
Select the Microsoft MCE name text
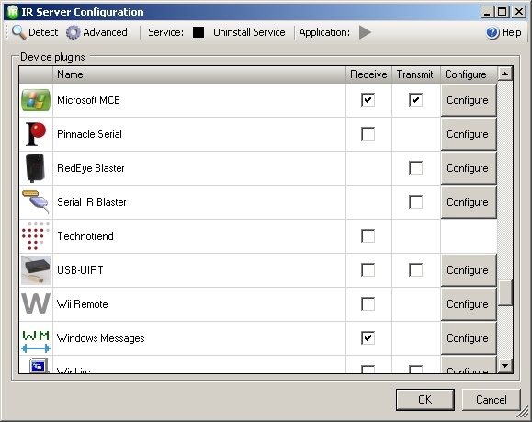pos(88,100)
